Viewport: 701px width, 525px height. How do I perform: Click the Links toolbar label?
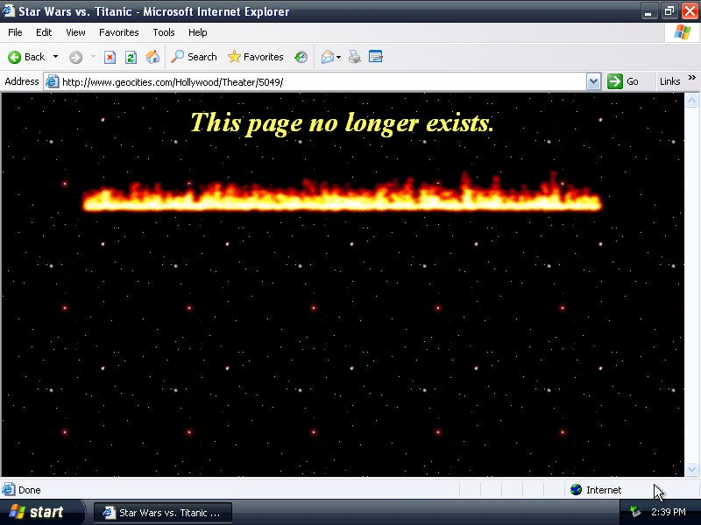click(669, 81)
